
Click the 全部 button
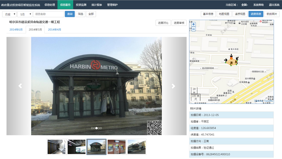pyautogui.click(x=91, y=14)
